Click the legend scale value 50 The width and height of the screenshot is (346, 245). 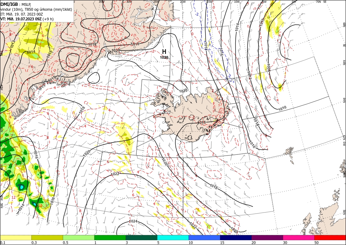tap(317, 243)
